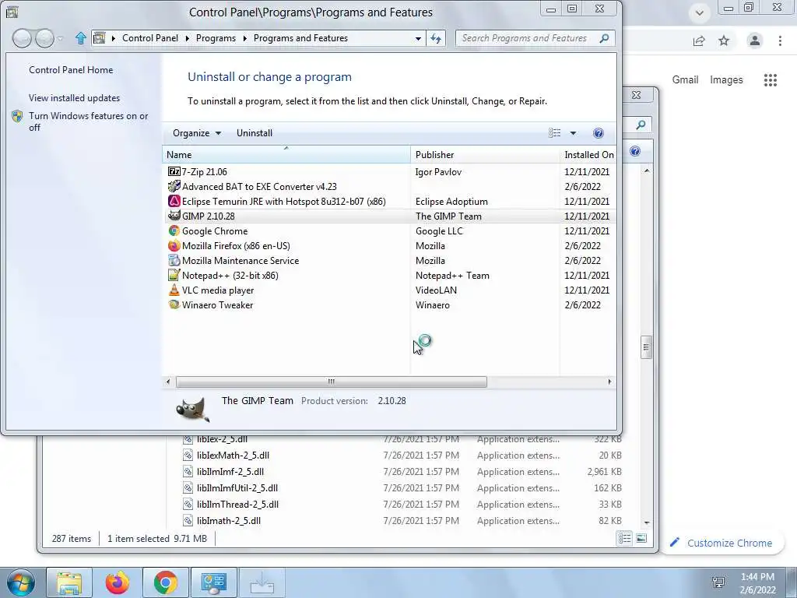Screen dimensions: 797x598
Task: Click the left arrow of horizontal scrollbar
Action: (x=168, y=382)
